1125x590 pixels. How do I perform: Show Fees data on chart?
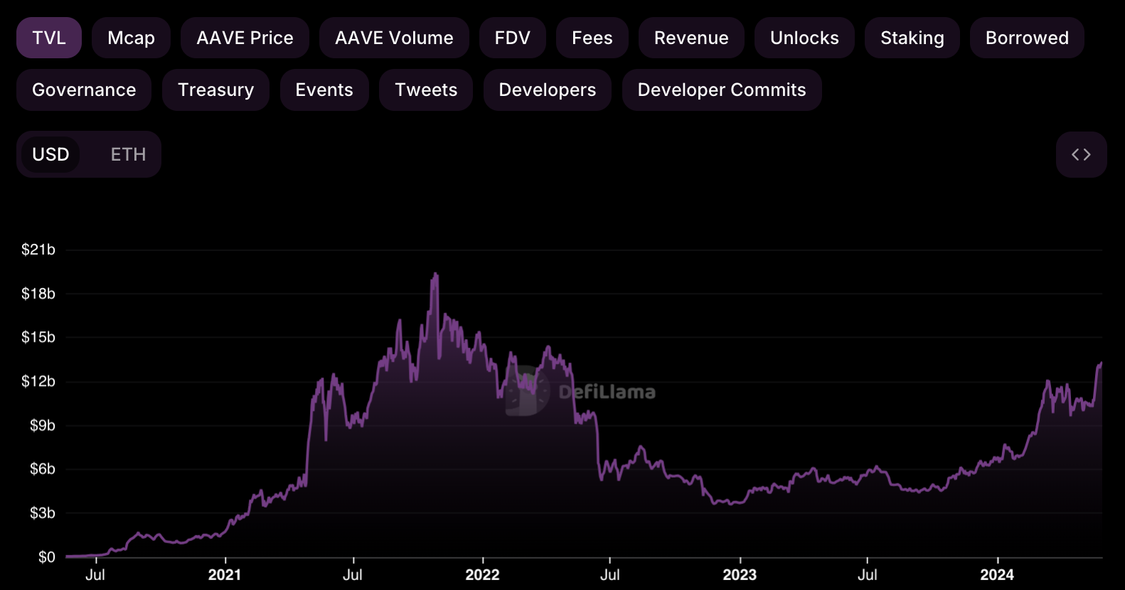pyautogui.click(x=592, y=38)
